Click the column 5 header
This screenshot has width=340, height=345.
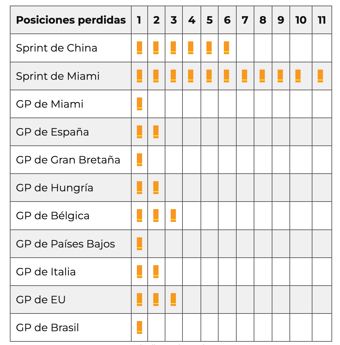click(209, 20)
